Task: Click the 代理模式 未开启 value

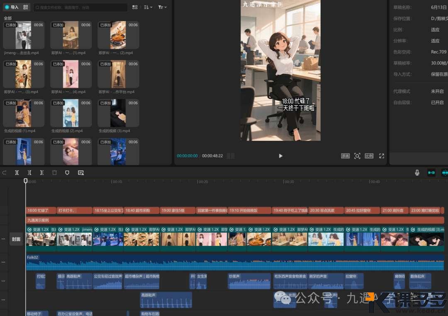Action: tap(437, 91)
